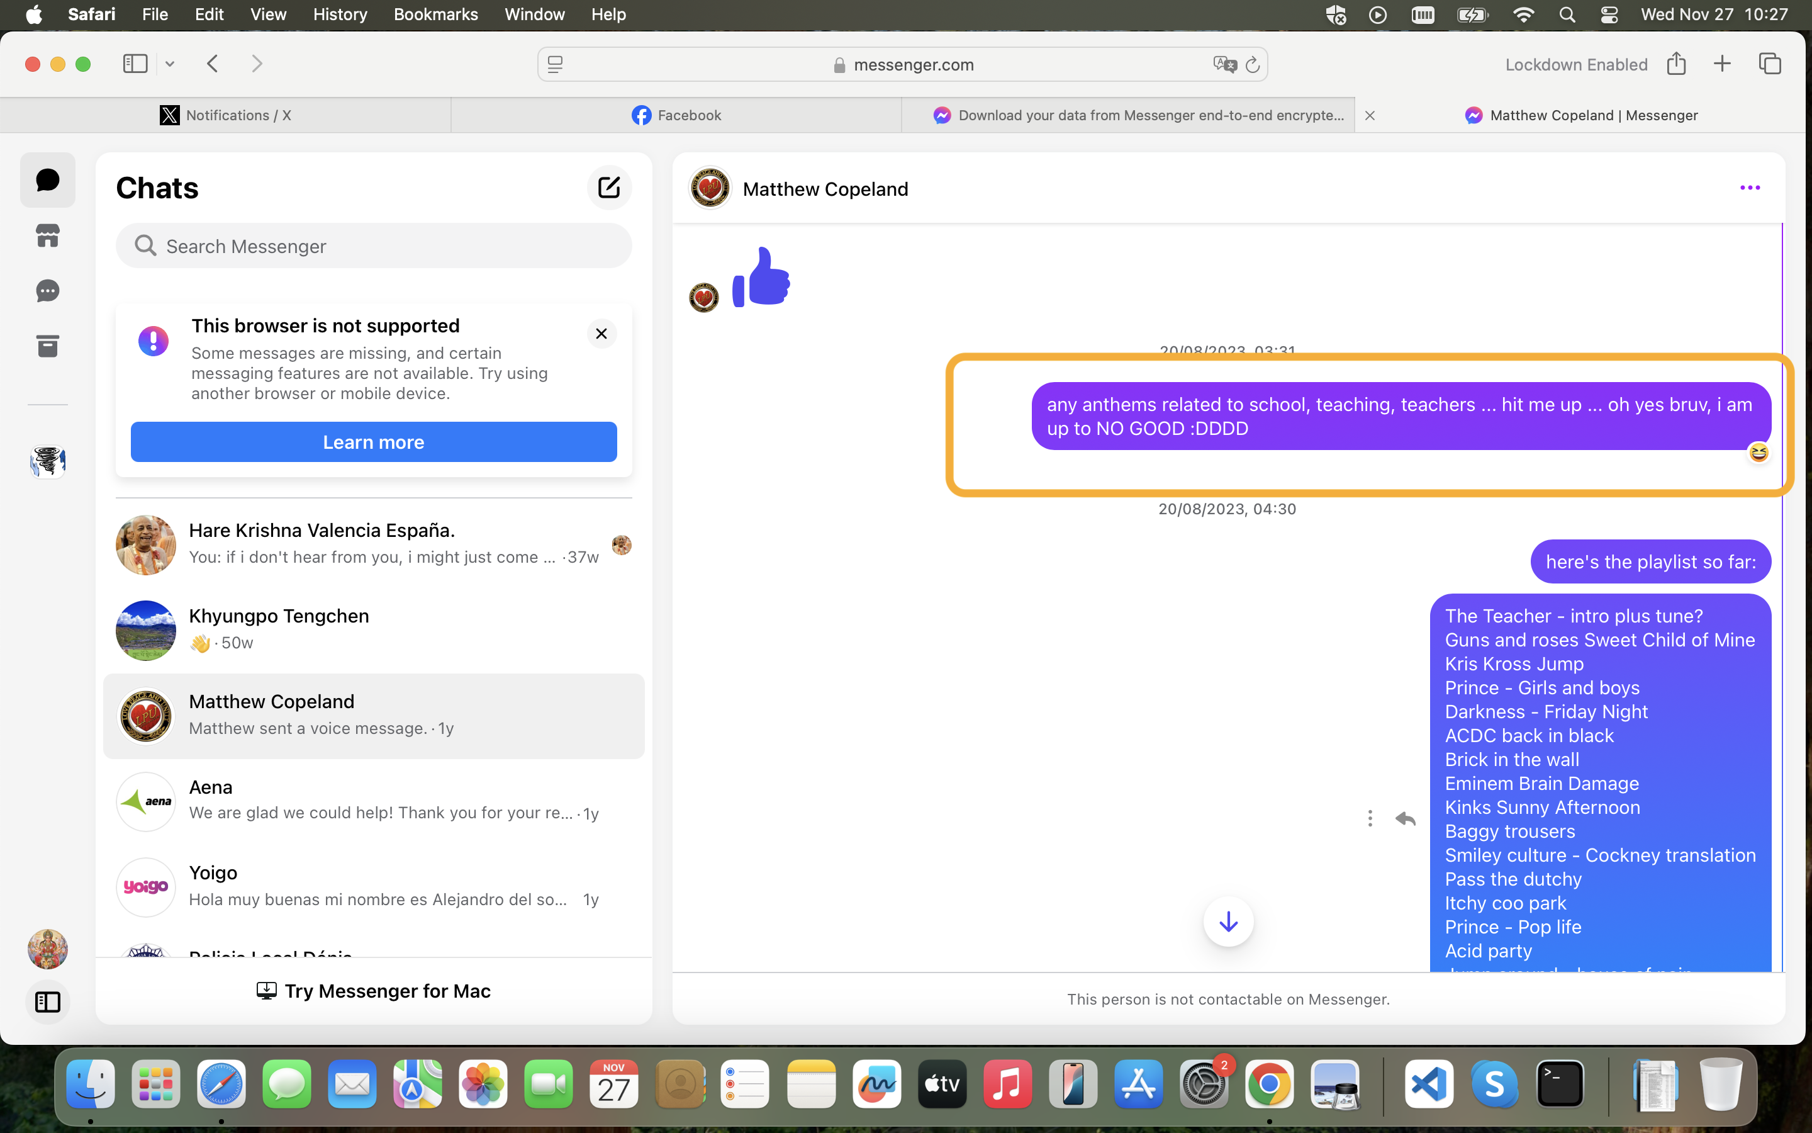Open Hare Krishna Valencia España chat
This screenshot has height=1133, width=1812.
pos(374,544)
